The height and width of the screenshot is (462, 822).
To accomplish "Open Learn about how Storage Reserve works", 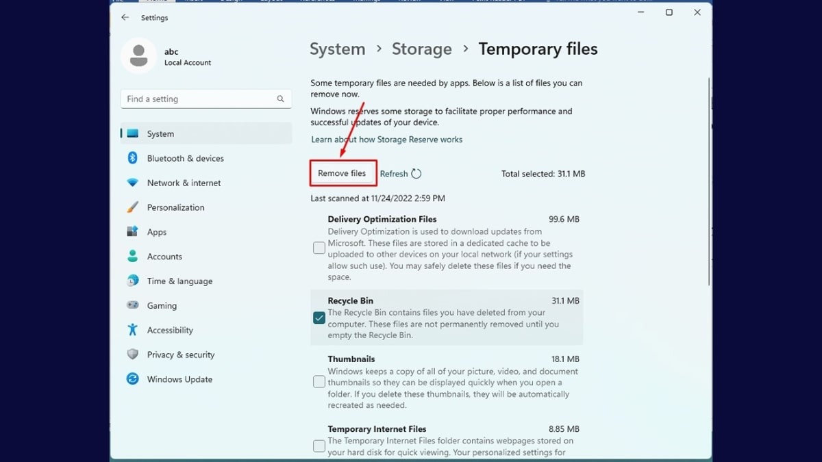I will pos(387,140).
